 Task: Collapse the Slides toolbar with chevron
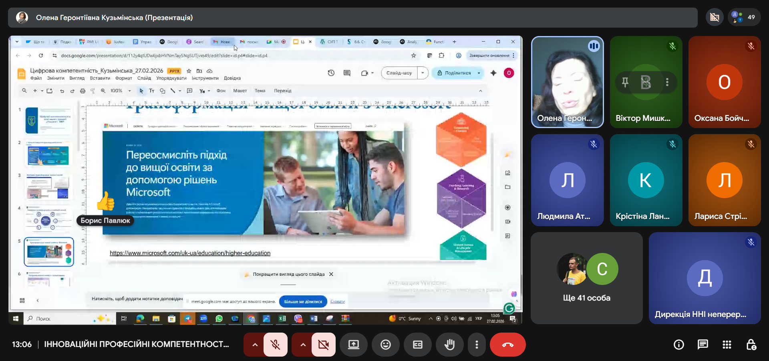[481, 91]
